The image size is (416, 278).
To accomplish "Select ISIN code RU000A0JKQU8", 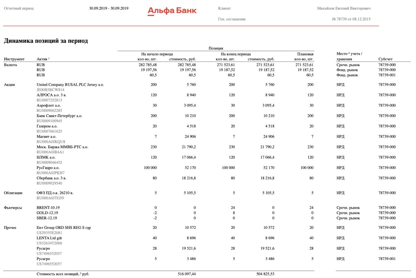I will click(x=51, y=142).
